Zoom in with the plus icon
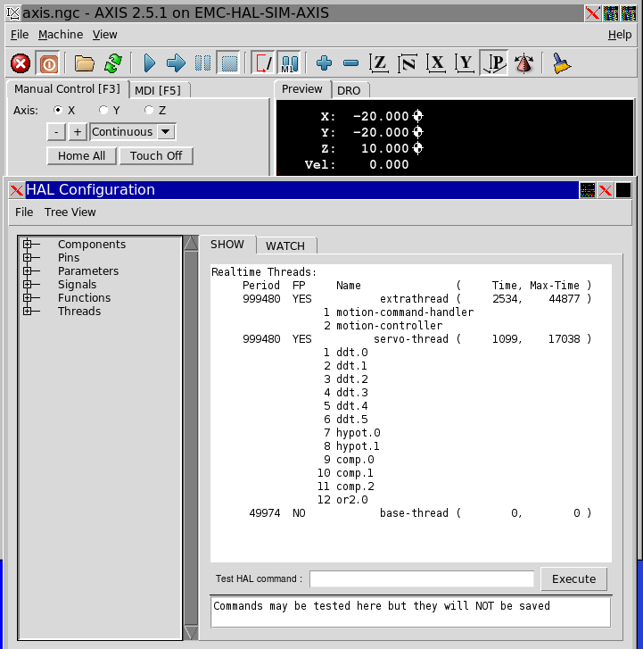The width and height of the screenshot is (643, 649). click(x=324, y=63)
